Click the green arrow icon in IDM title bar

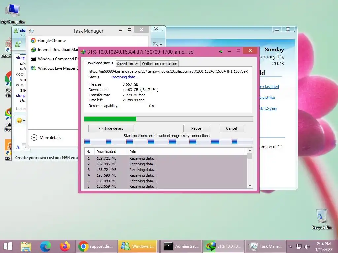pyautogui.click(x=220, y=52)
